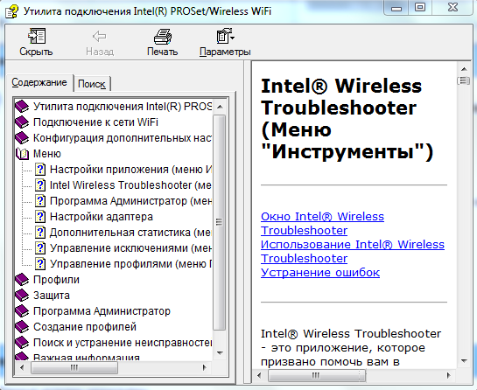This screenshot has height=390, width=477.
Task: Click contents tree vertical scrollbar thumb
Action: coord(220,222)
